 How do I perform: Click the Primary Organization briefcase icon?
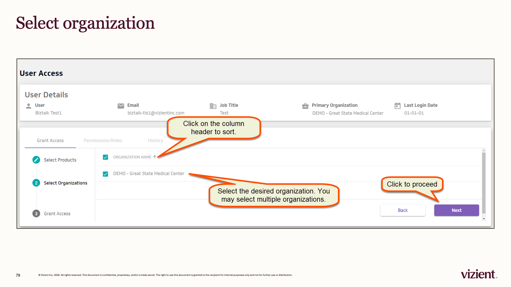[x=305, y=106]
